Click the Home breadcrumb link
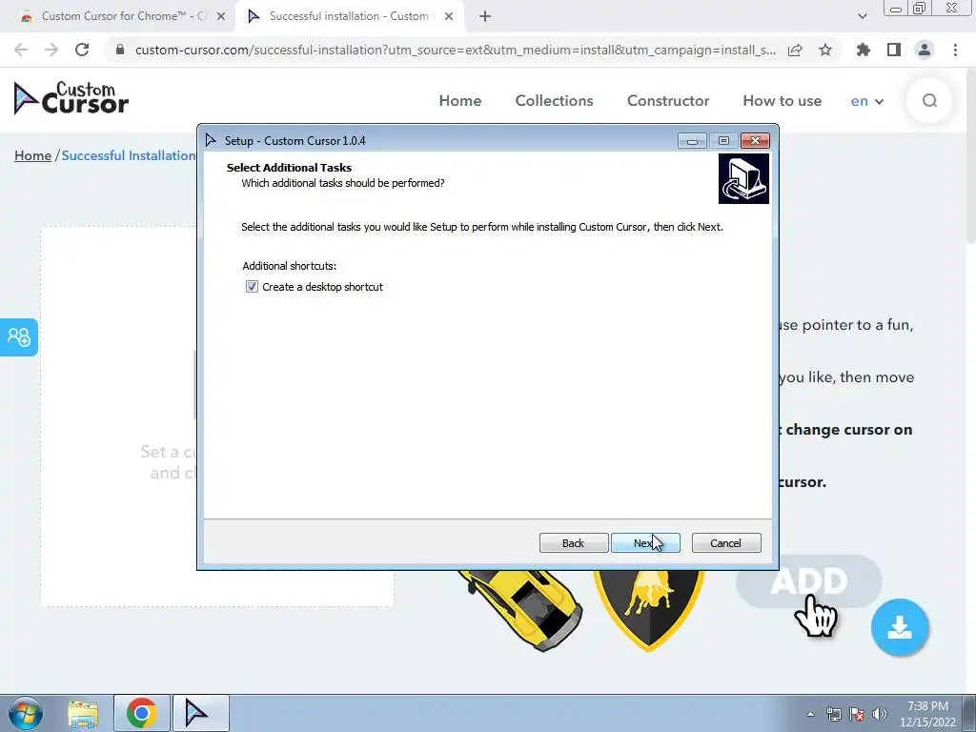Screen dimensions: 976x732 [33, 155]
